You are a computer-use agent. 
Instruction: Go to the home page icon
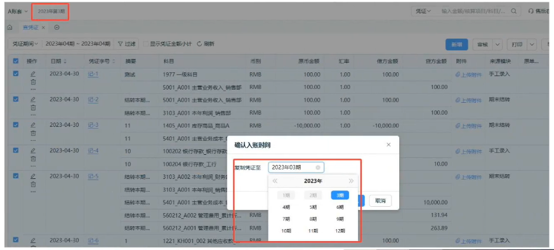pyautogui.click(x=10, y=27)
